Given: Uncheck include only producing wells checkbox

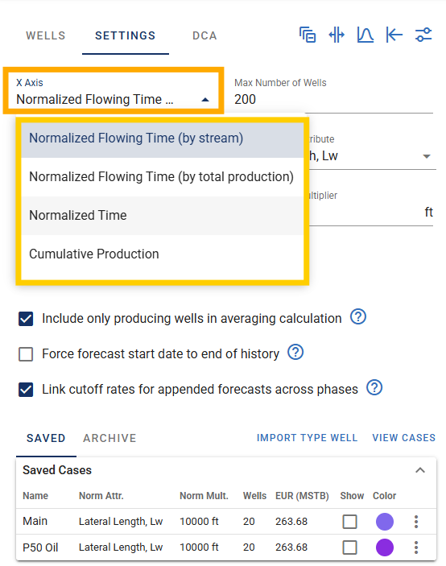Looking at the screenshot, I should coord(26,319).
